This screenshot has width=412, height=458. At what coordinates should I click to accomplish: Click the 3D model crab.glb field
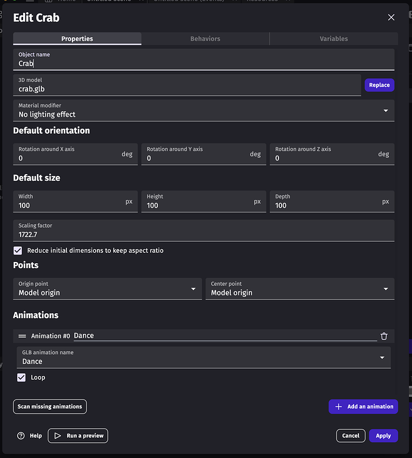click(187, 85)
